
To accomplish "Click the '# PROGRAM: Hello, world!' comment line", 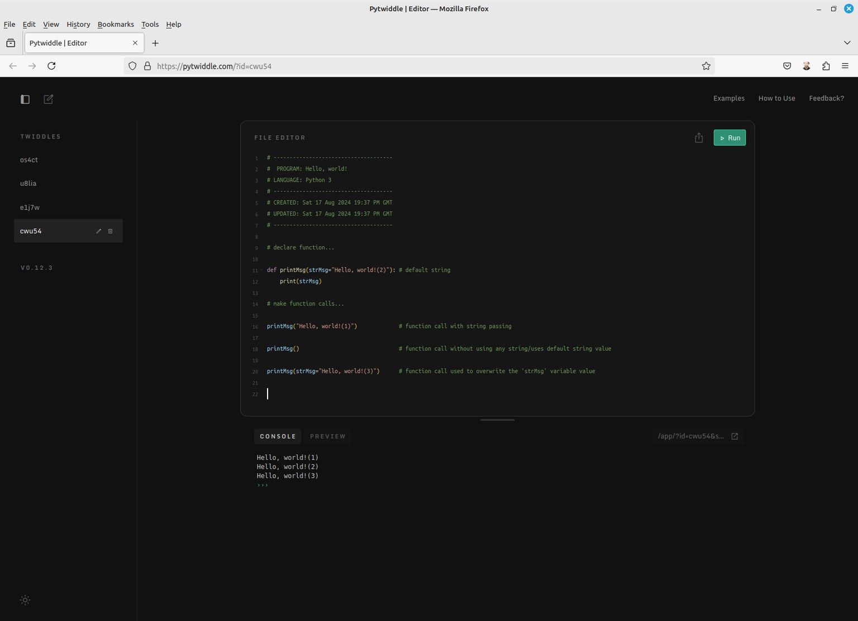I will point(307,169).
